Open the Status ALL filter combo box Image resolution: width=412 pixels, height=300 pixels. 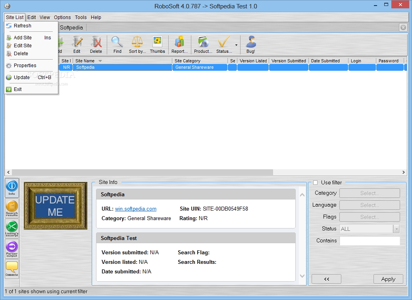click(370, 229)
